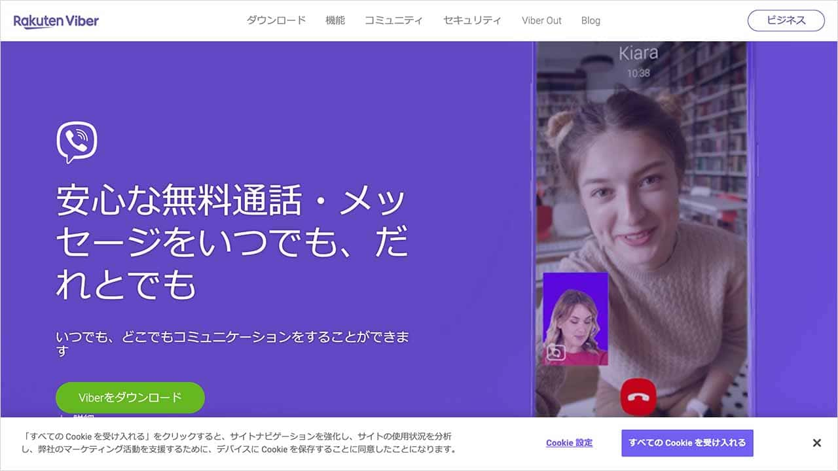The image size is (838, 471).
Task: Open the セキュリティ menu item
Action: coord(472,20)
